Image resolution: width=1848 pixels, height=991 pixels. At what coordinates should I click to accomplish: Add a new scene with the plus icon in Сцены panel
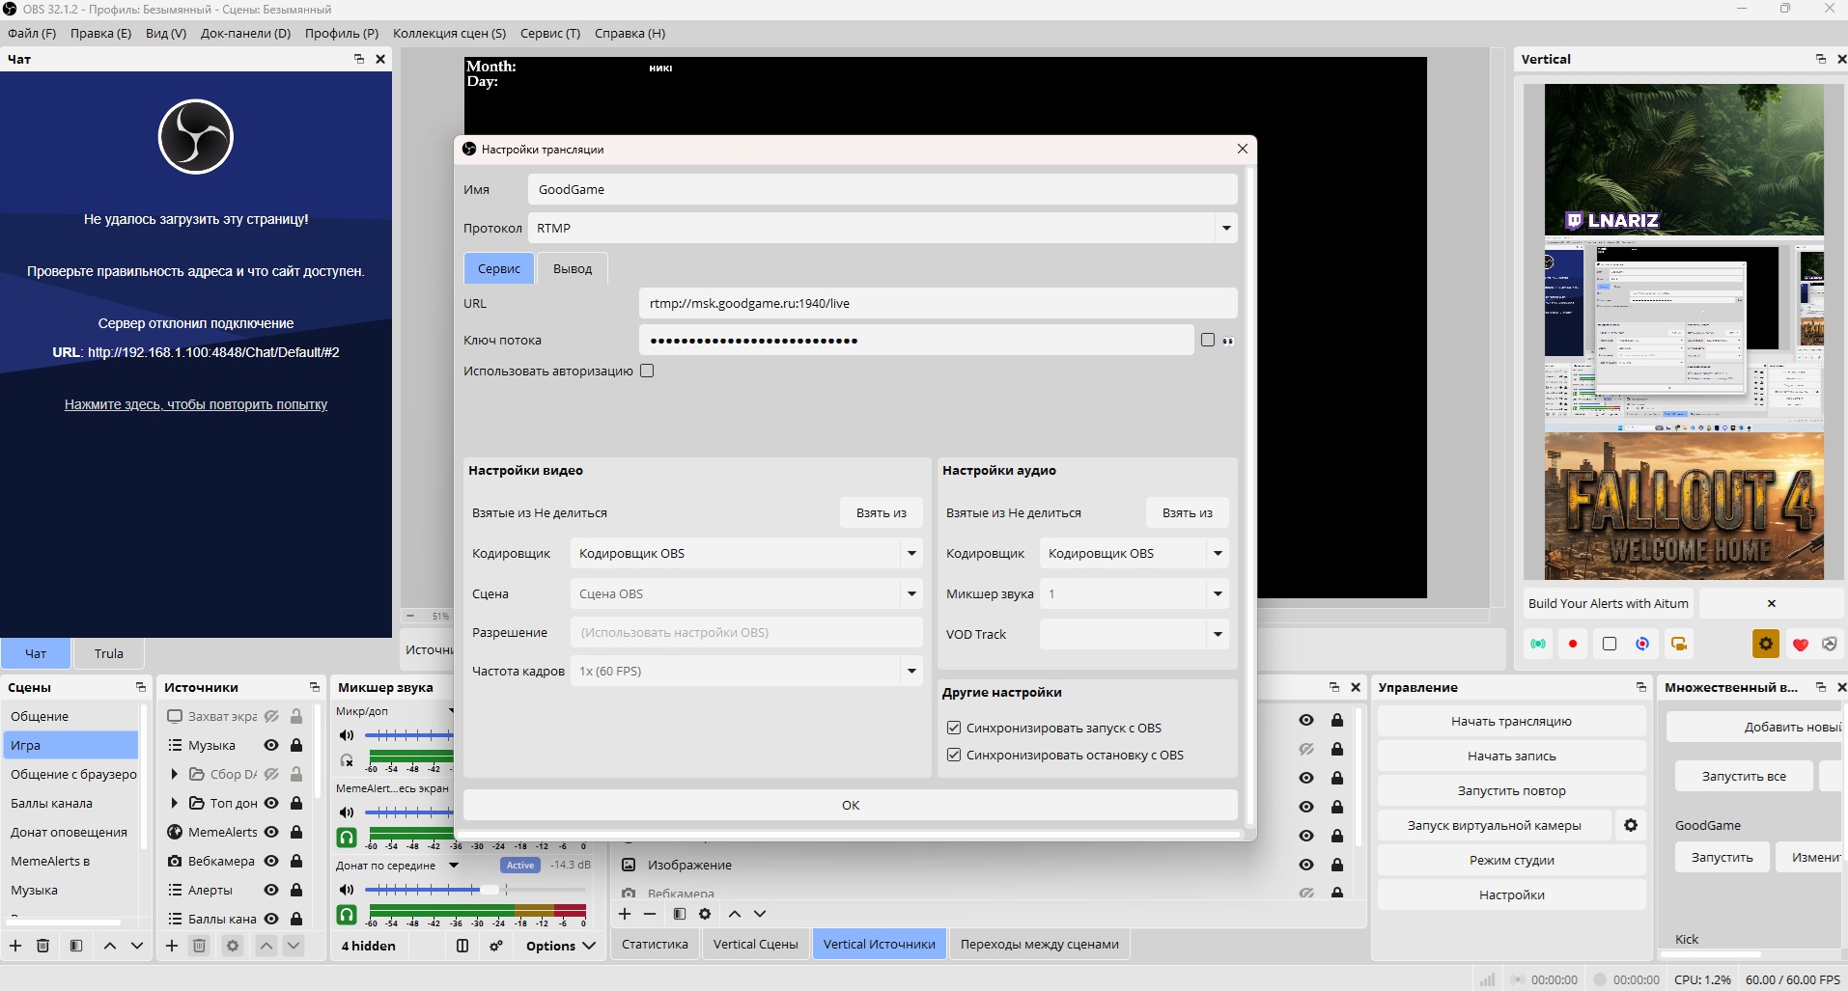point(15,946)
